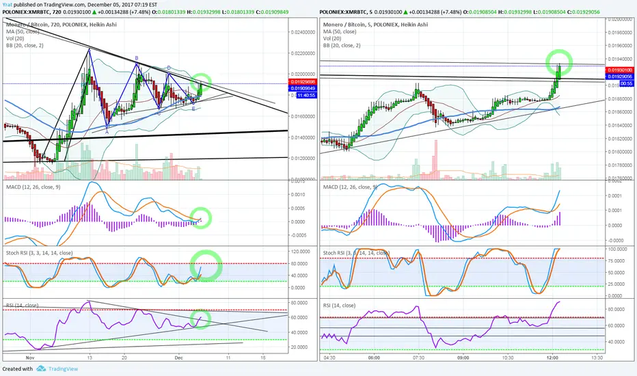Click the pattern point label B
This screenshot has height=376, width=637.
(x=137, y=58)
